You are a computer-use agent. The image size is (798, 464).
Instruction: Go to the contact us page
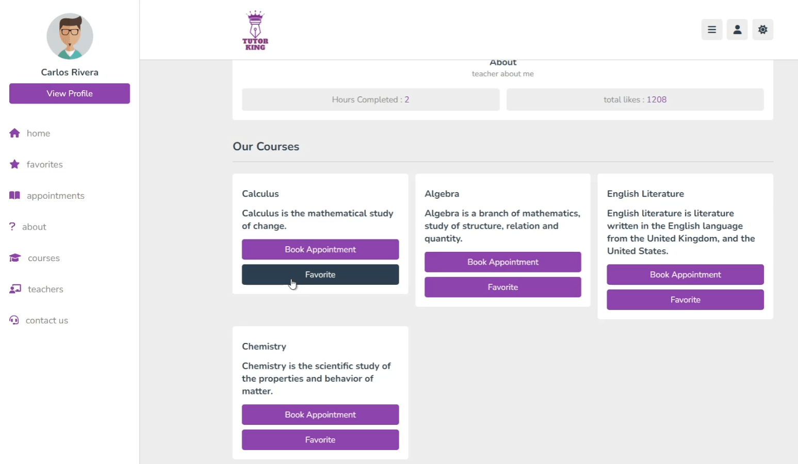(47, 320)
